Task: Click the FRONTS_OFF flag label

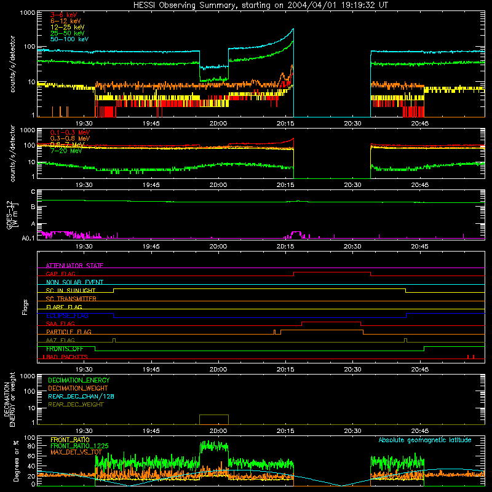Action: pos(65,349)
